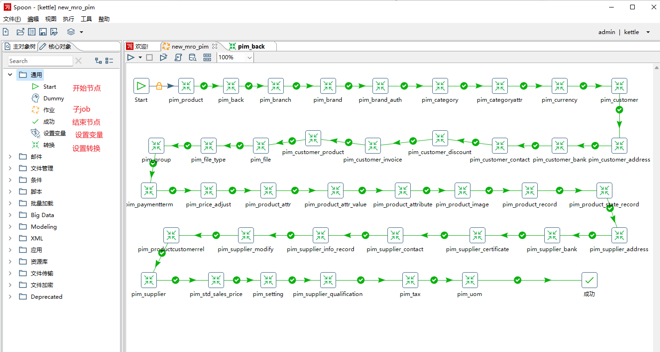Click the explore database icon
Image resolution: width=660 pixels, height=352 pixels.
click(x=192, y=57)
